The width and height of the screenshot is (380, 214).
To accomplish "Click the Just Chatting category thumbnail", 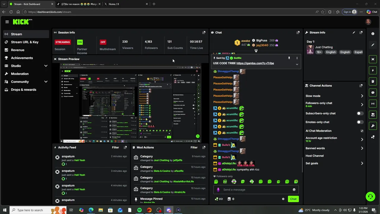I will pyautogui.click(x=310, y=49).
